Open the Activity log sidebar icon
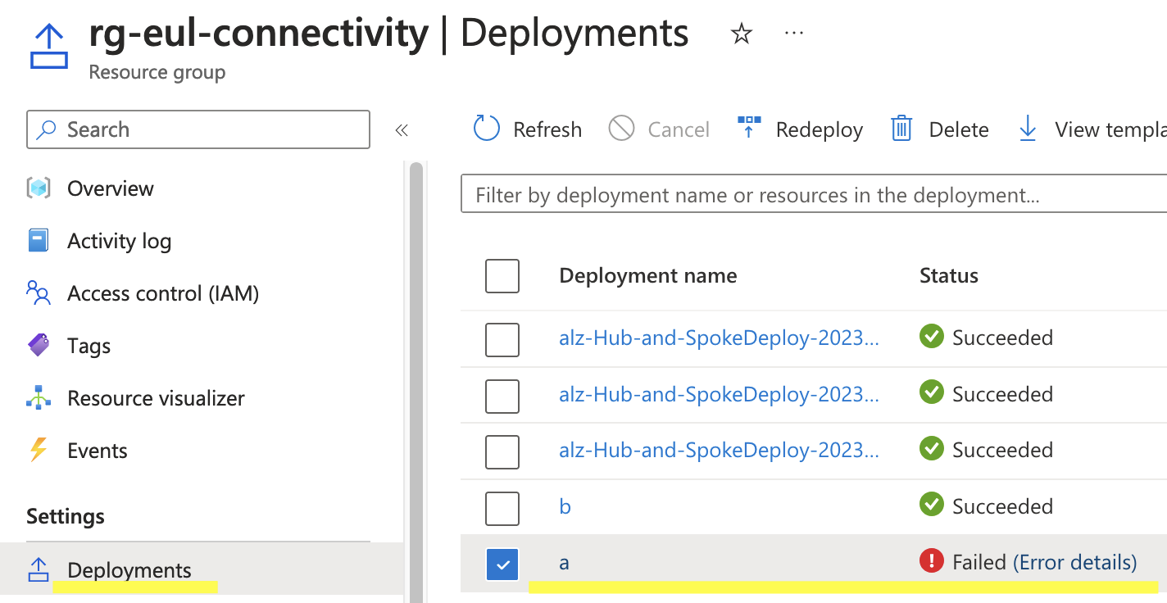Screen dimensions: 1167x603 [x=38, y=240]
